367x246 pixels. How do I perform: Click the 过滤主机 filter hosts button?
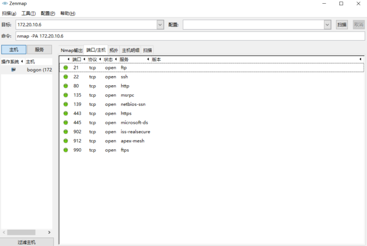click(27, 242)
